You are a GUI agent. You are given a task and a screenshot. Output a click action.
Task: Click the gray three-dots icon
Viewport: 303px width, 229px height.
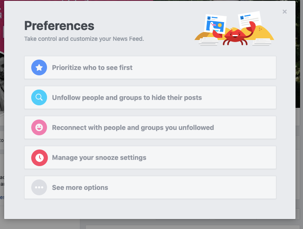point(39,187)
